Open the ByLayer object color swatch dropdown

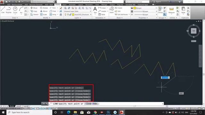(x=145, y=8)
